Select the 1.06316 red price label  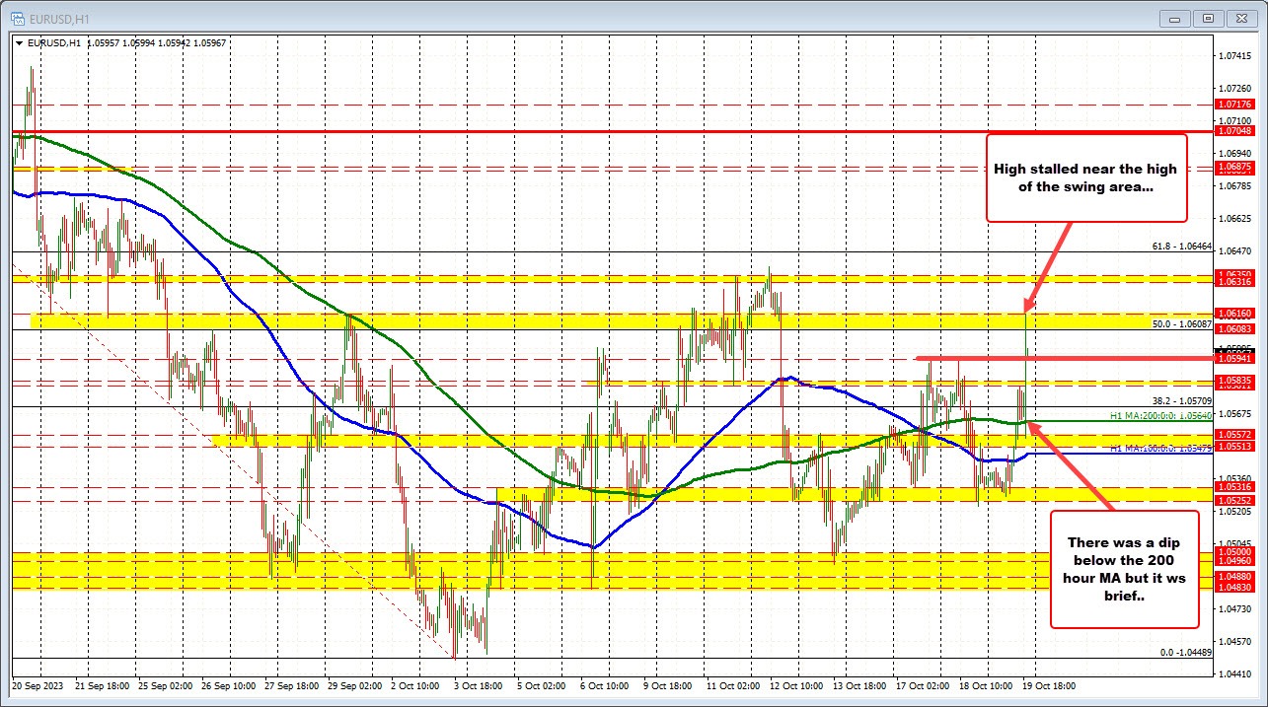(x=1235, y=282)
